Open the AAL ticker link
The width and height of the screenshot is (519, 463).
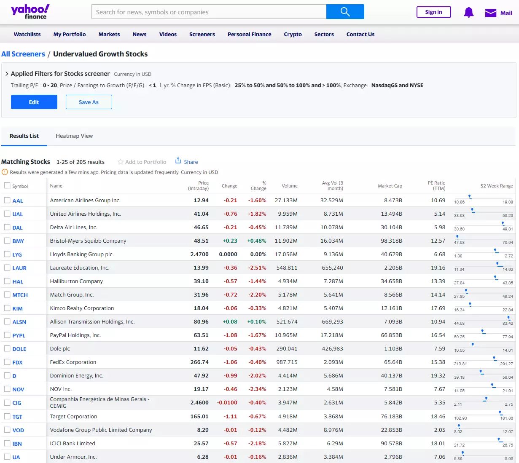point(18,201)
